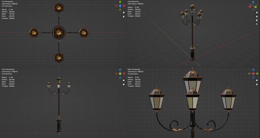260x138 pixels.
Task: Toggle camera view in User Perspective viewport
Action: click(x=257, y=20)
